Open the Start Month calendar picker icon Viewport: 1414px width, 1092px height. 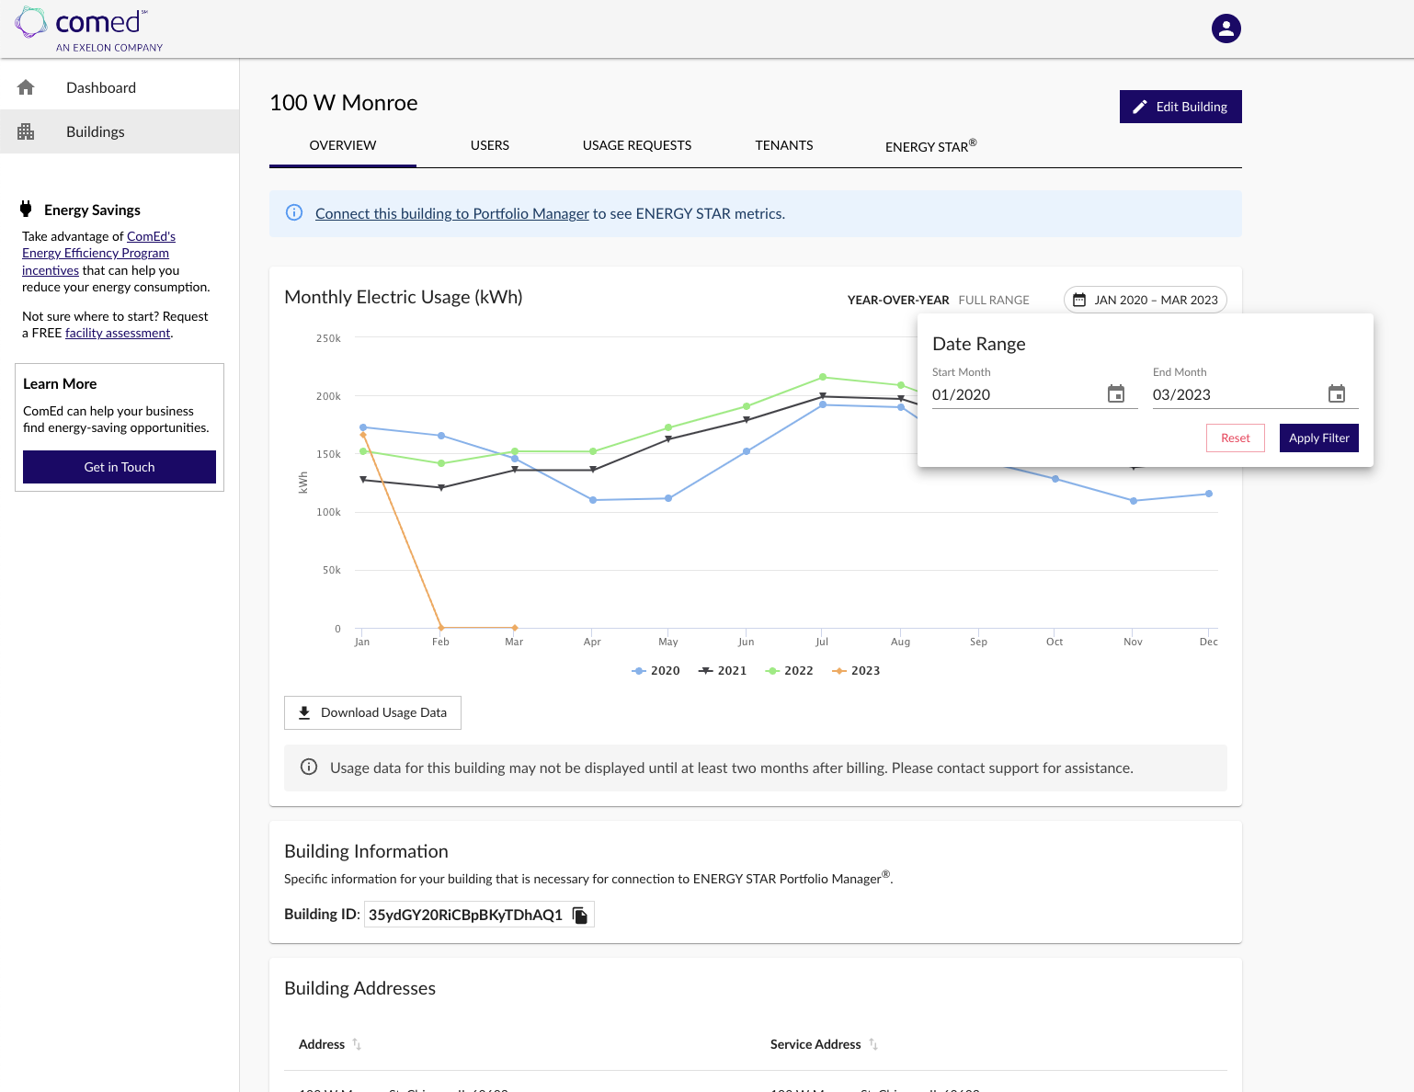[1116, 394]
